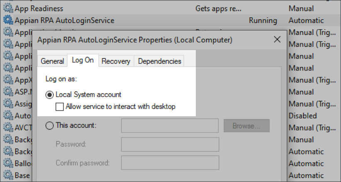Click the Disabled startup type cell
The height and width of the screenshot is (182, 341).
pos(302,116)
